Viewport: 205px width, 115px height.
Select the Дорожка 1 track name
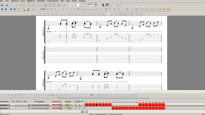(5, 105)
